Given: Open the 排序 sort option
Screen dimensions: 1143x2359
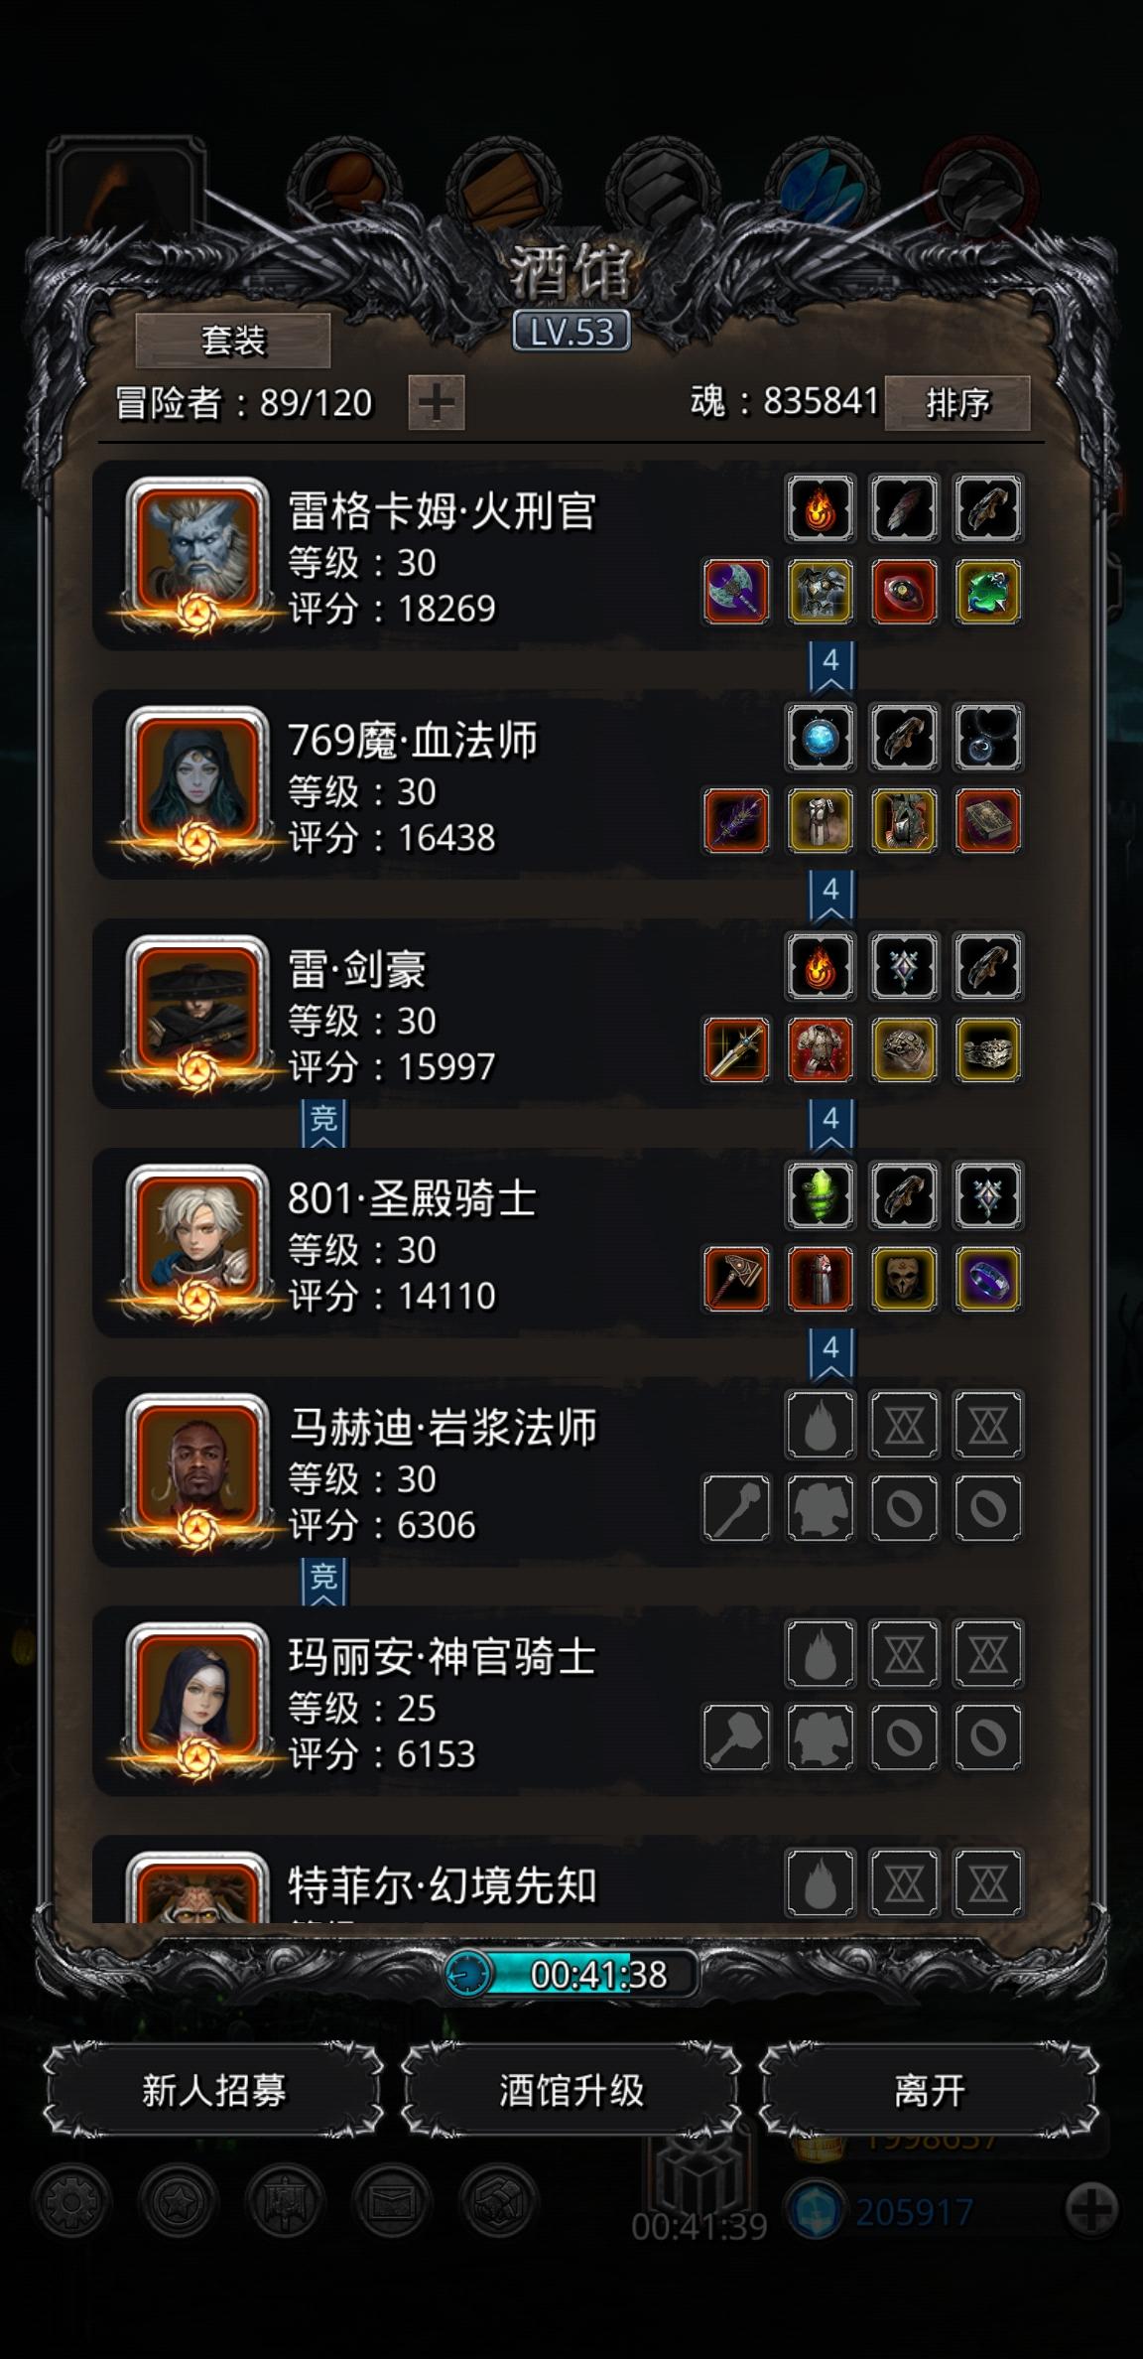Looking at the screenshot, I should [x=957, y=402].
